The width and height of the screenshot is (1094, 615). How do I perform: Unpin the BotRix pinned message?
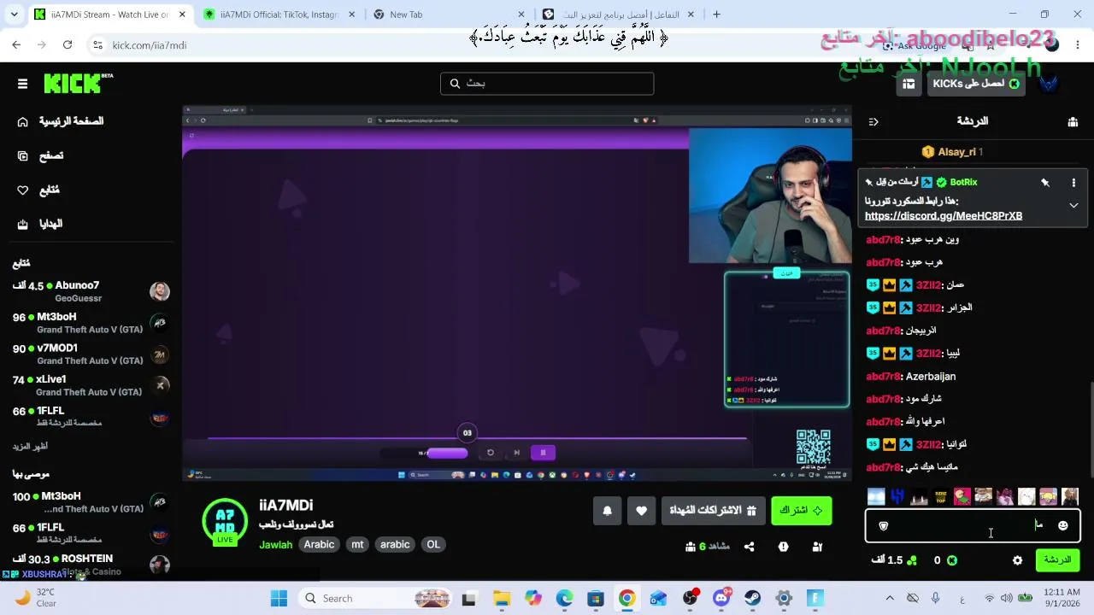(x=1044, y=182)
